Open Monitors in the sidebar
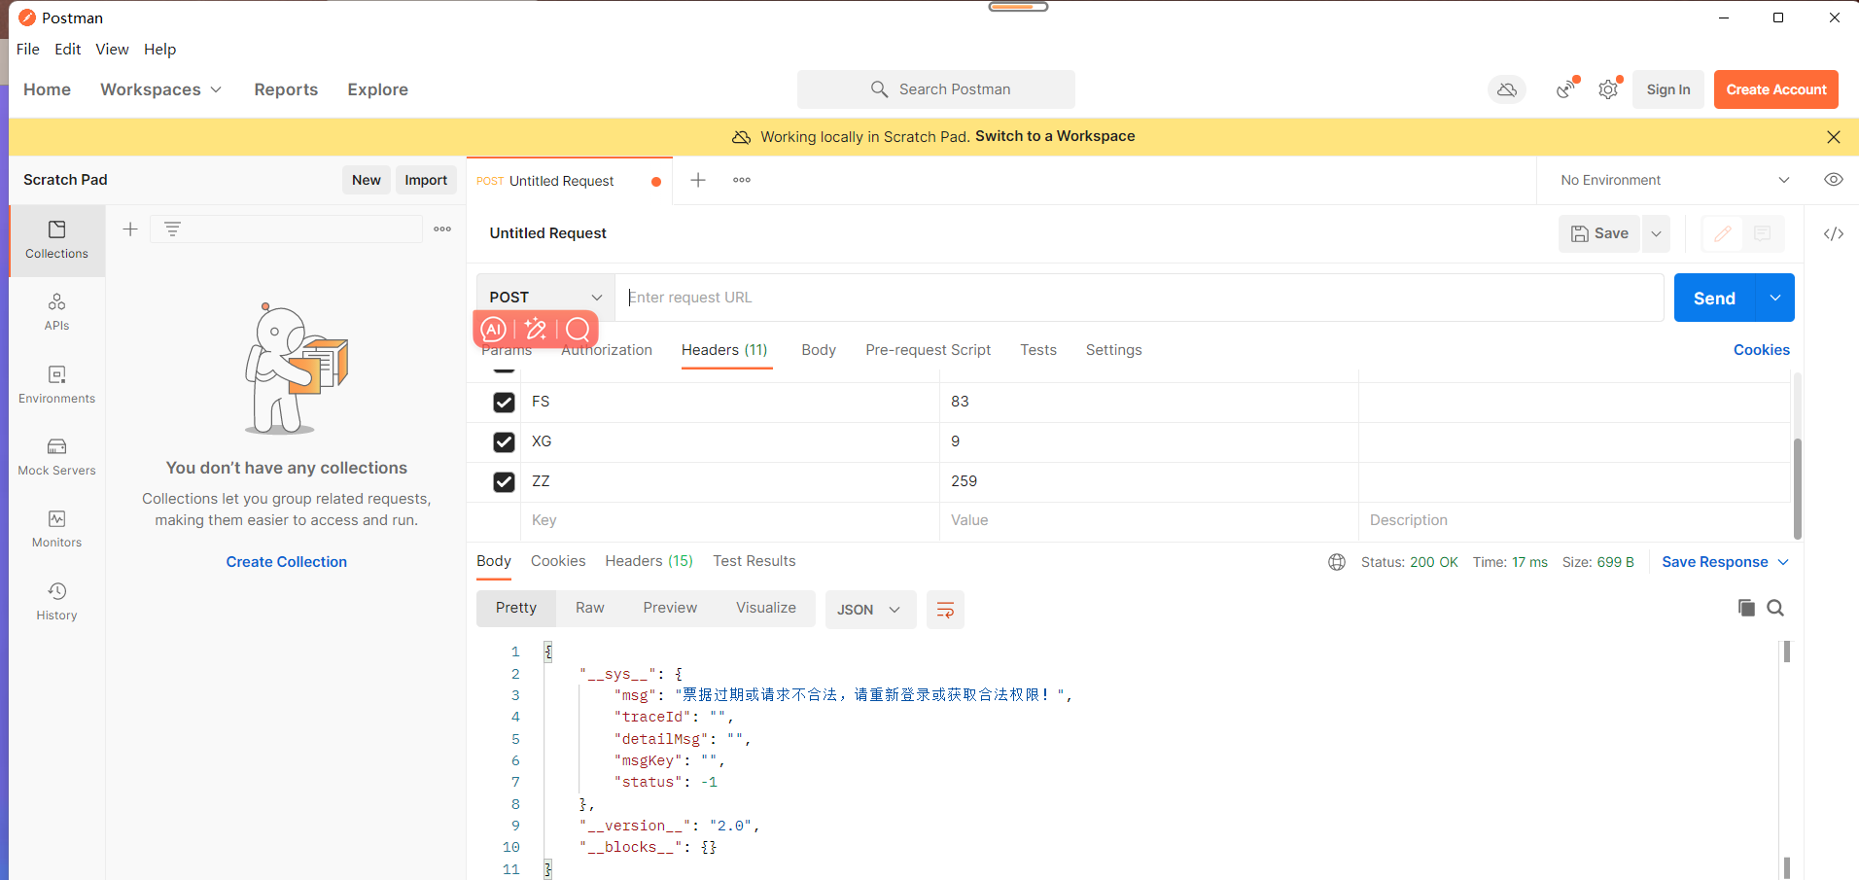Screen dimensions: 1859x880 57,528
